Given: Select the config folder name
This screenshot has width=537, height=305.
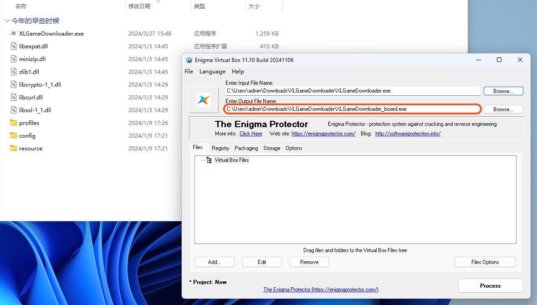Looking at the screenshot, I should pos(27,136).
